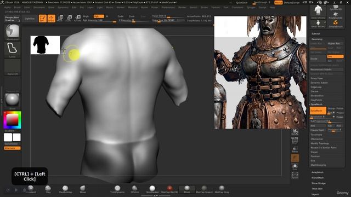
Task: Select the Move transform tool in top shelf
Action: 60,19
